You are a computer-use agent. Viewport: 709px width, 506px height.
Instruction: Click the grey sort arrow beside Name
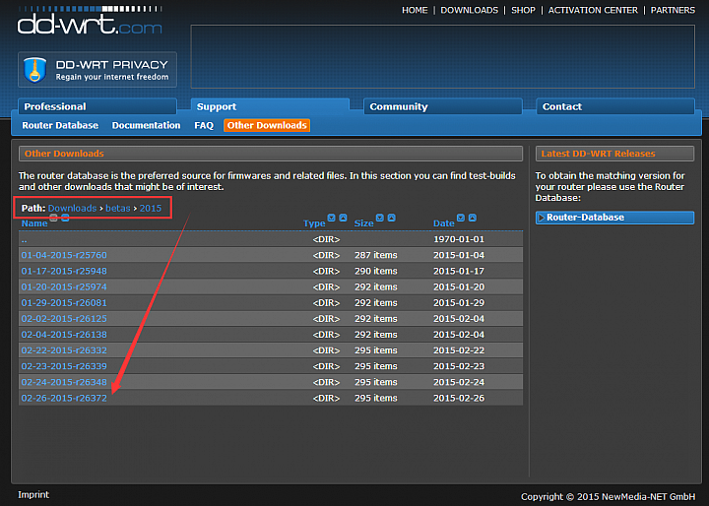coord(53,218)
